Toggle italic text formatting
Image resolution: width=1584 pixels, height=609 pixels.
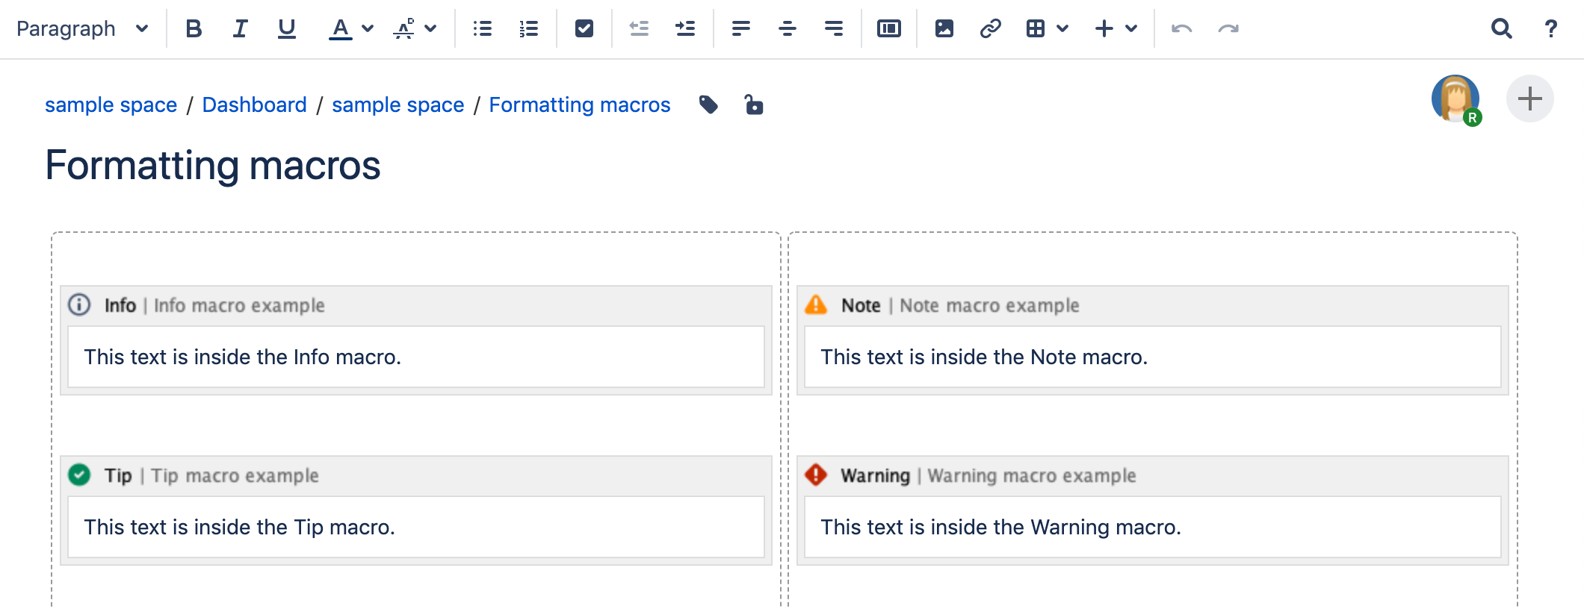click(240, 28)
